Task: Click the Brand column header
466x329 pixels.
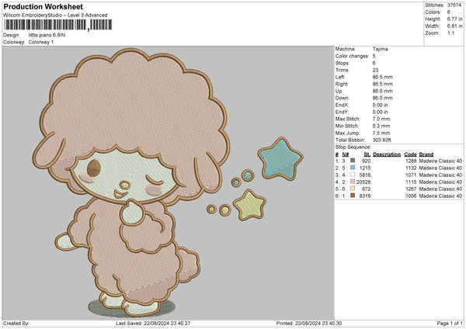Action: click(x=426, y=154)
